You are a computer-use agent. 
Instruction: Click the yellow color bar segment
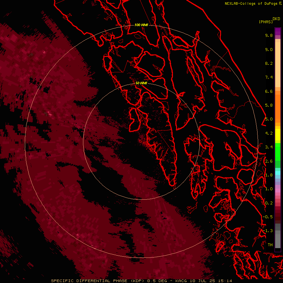coord(278,135)
